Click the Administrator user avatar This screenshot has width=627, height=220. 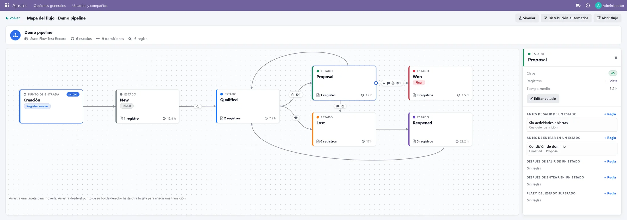598,5
